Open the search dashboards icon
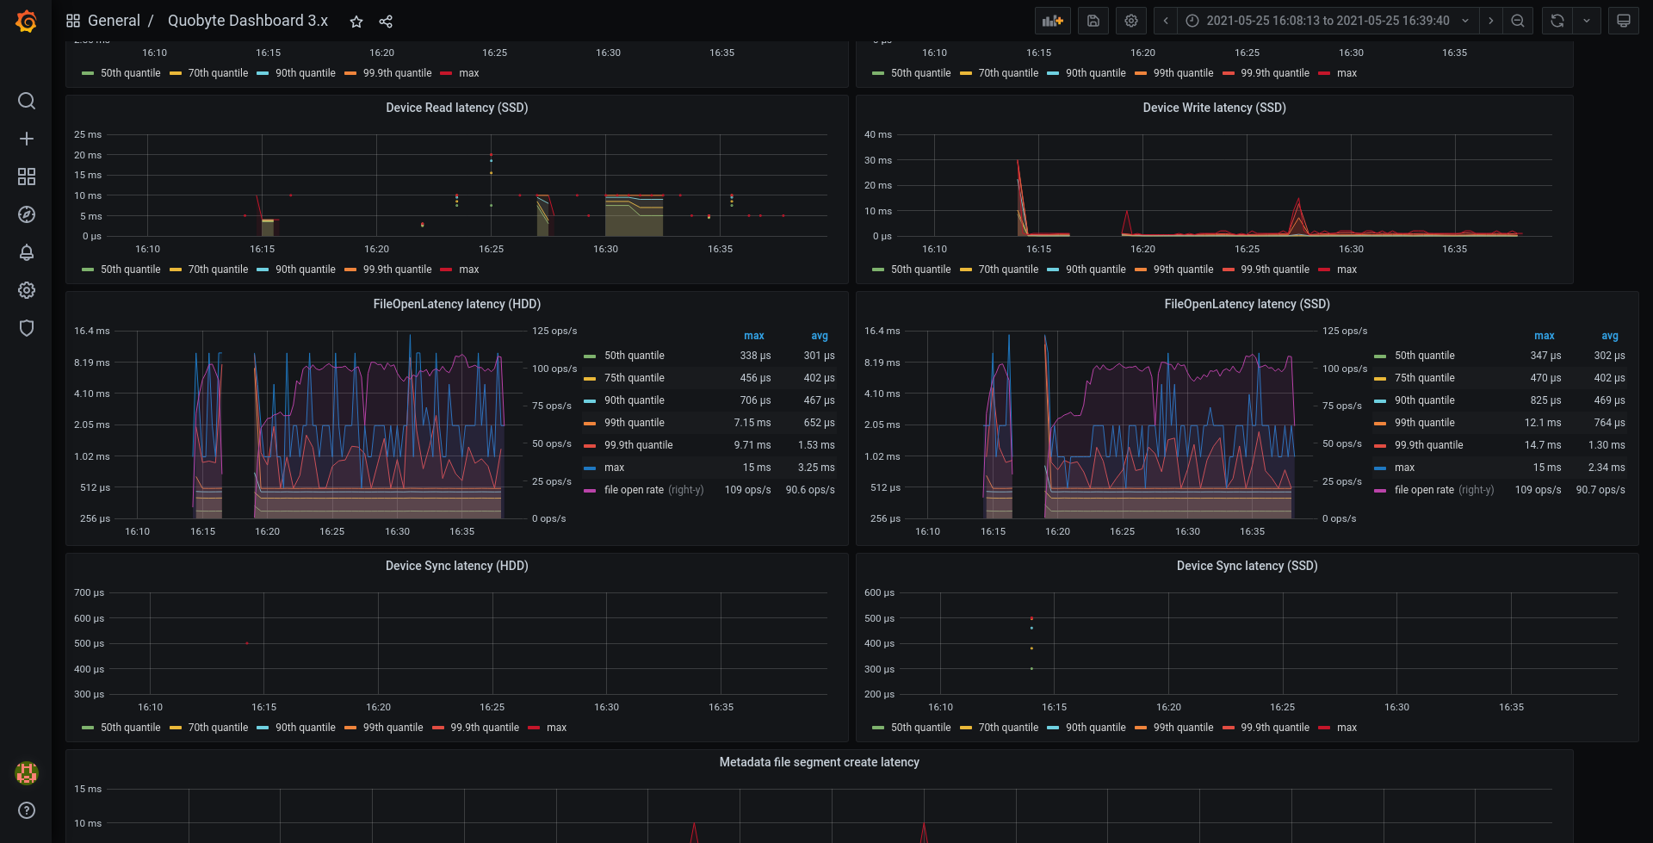 pyautogui.click(x=27, y=101)
